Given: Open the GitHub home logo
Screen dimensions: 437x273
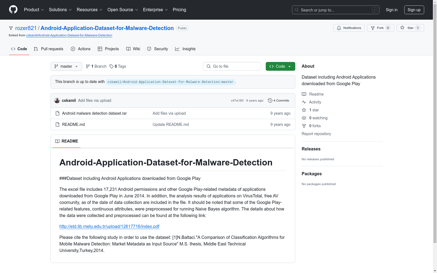Looking at the screenshot, I should pos(13,10).
